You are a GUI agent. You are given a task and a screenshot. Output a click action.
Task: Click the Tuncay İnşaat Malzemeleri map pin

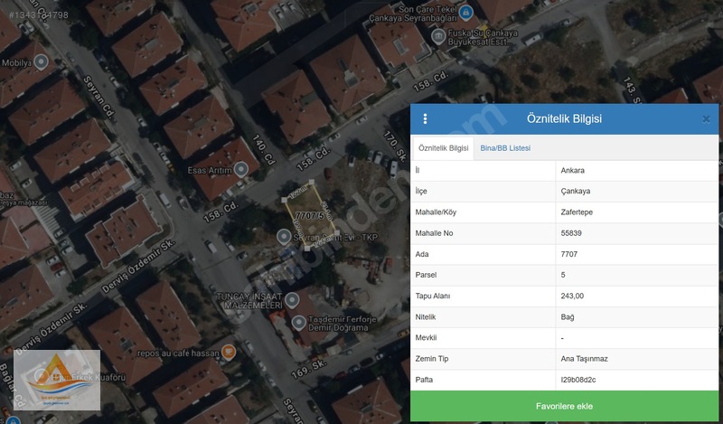291,300
